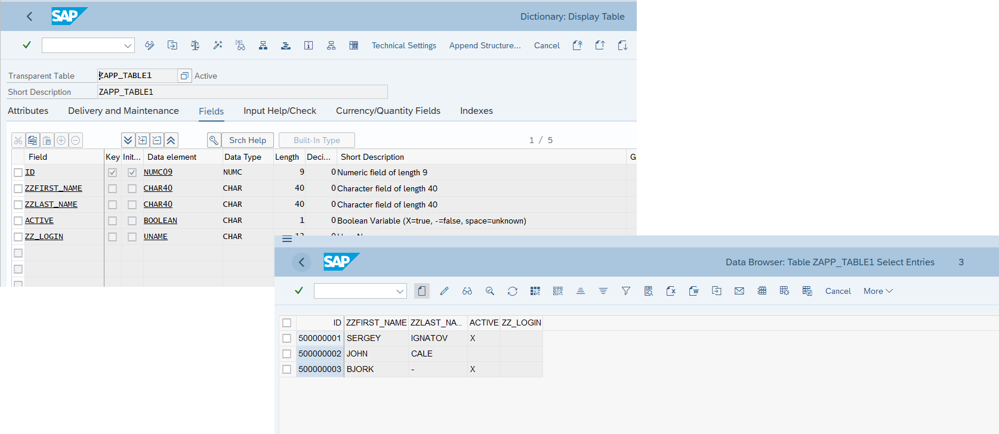
Task: Click the IGNATOV cell in Data Browser
Action: coord(438,339)
